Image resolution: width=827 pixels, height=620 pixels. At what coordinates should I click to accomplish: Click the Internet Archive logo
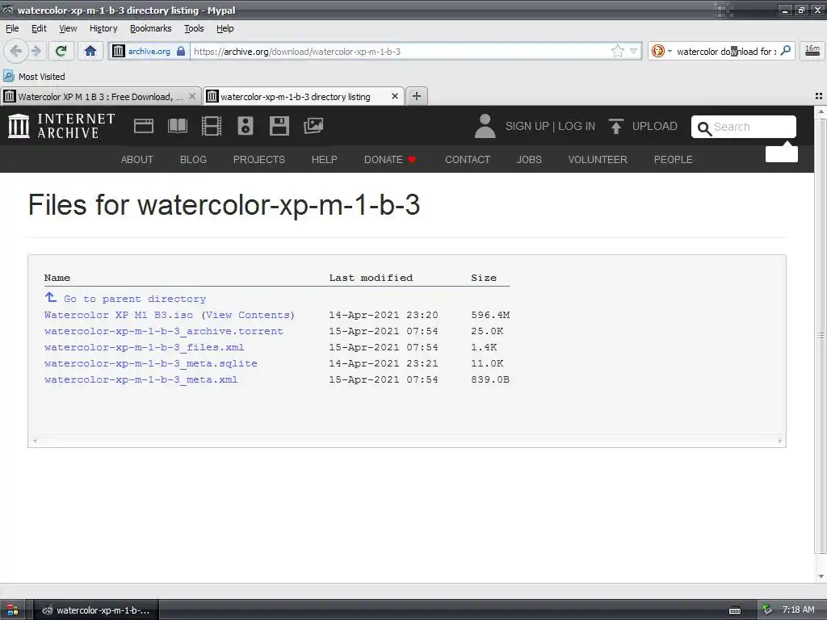click(x=61, y=126)
